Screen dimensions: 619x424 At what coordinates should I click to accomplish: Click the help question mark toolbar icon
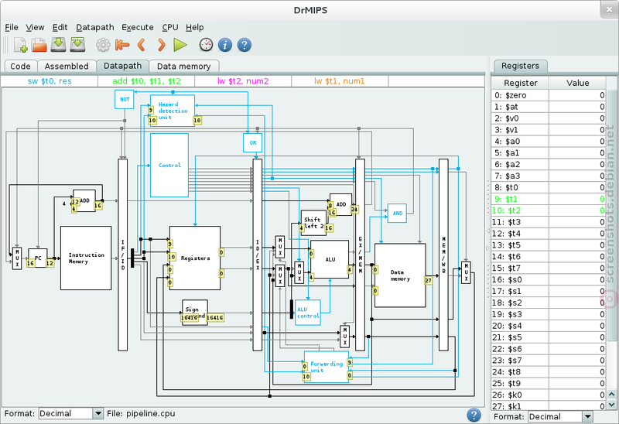[x=245, y=45]
